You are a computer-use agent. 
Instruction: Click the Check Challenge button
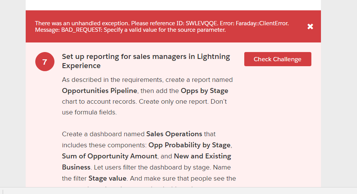[x=278, y=59]
